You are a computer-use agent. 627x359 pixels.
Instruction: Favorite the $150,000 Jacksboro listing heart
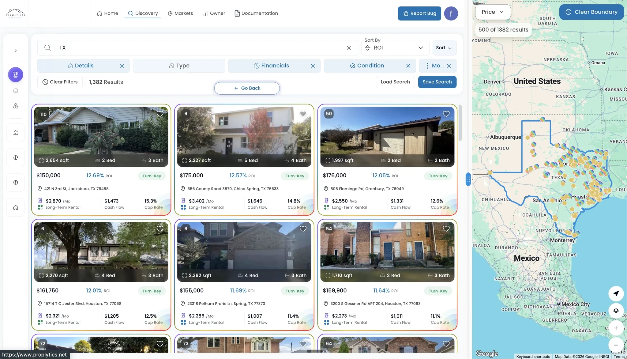click(160, 114)
